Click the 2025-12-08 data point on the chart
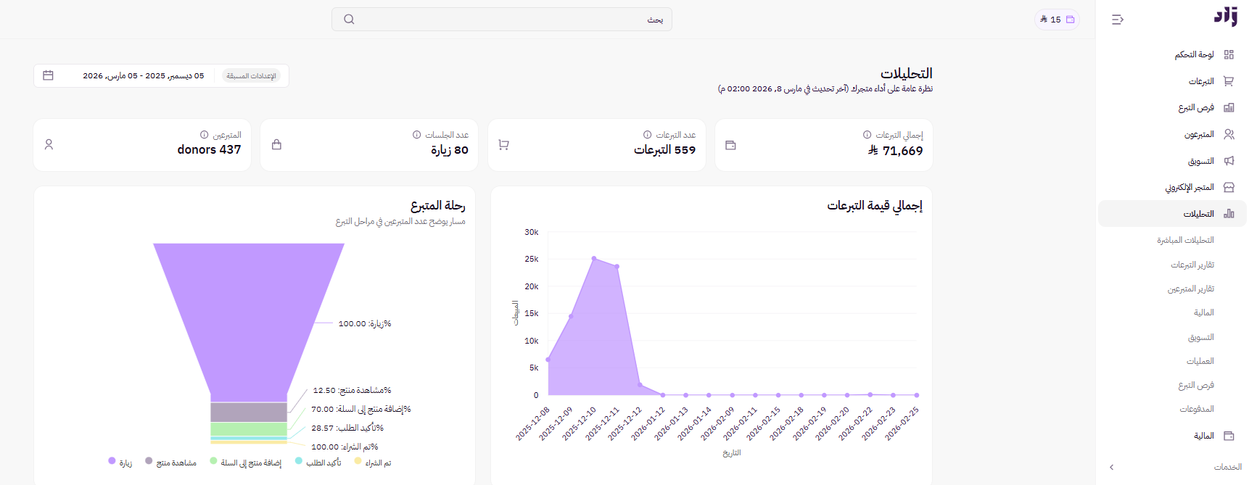This screenshot has height=485, width=1249. tap(548, 360)
